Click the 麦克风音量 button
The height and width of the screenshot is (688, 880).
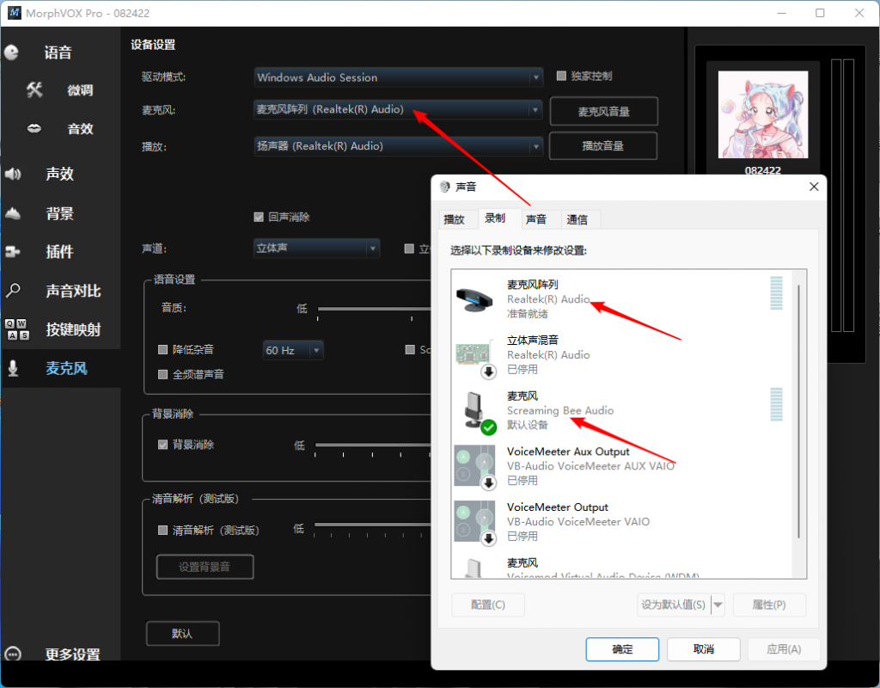click(x=603, y=111)
